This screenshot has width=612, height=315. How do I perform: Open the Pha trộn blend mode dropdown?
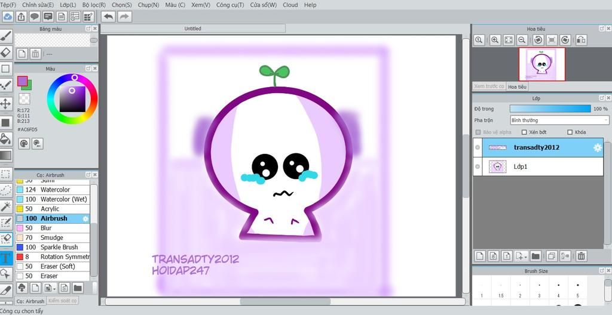[559, 120]
